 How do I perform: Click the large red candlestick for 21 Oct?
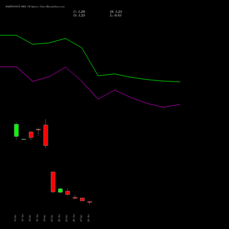pos(53,182)
